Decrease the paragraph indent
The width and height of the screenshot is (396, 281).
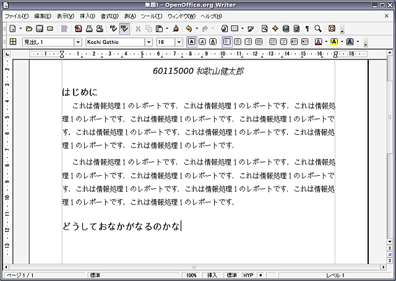pyautogui.click(x=294, y=41)
